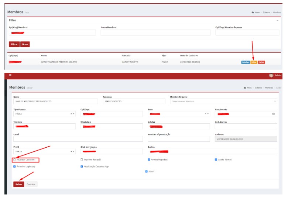The height and width of the screenshot is (200, 288).
Task: Click into the Email input field
Action: (x=78, y=139)
